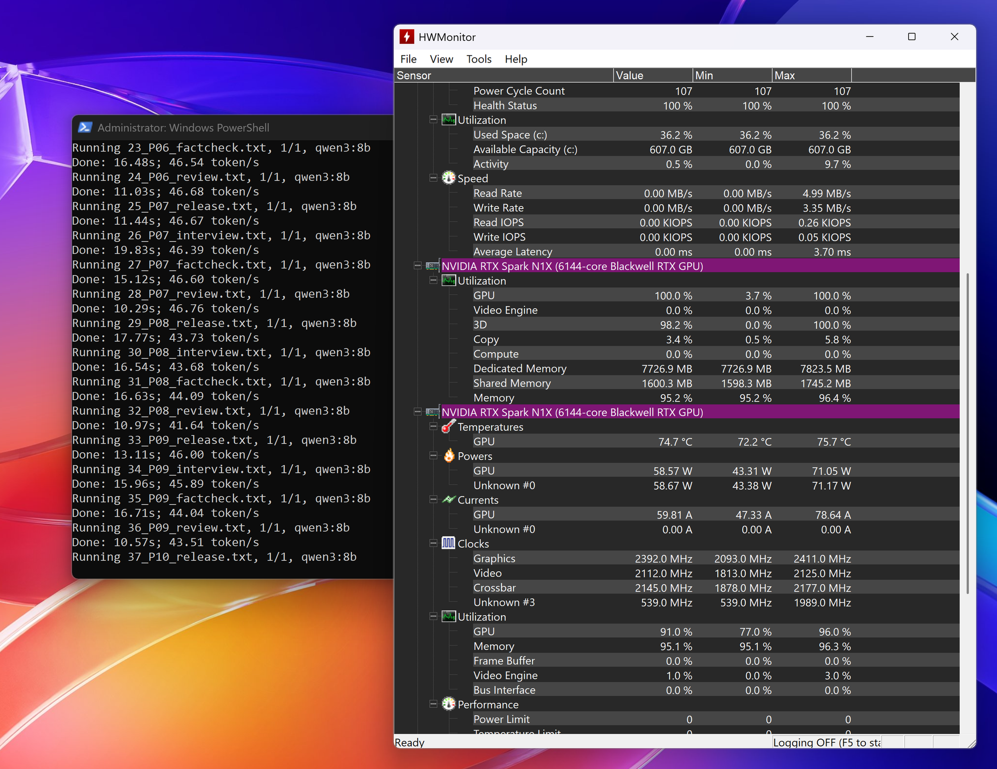Click the gauge icon beside Speed
The height and width of the screenshot is (769, 997).
click(449, 178)
